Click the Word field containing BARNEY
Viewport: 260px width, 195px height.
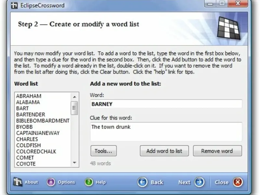166,104
